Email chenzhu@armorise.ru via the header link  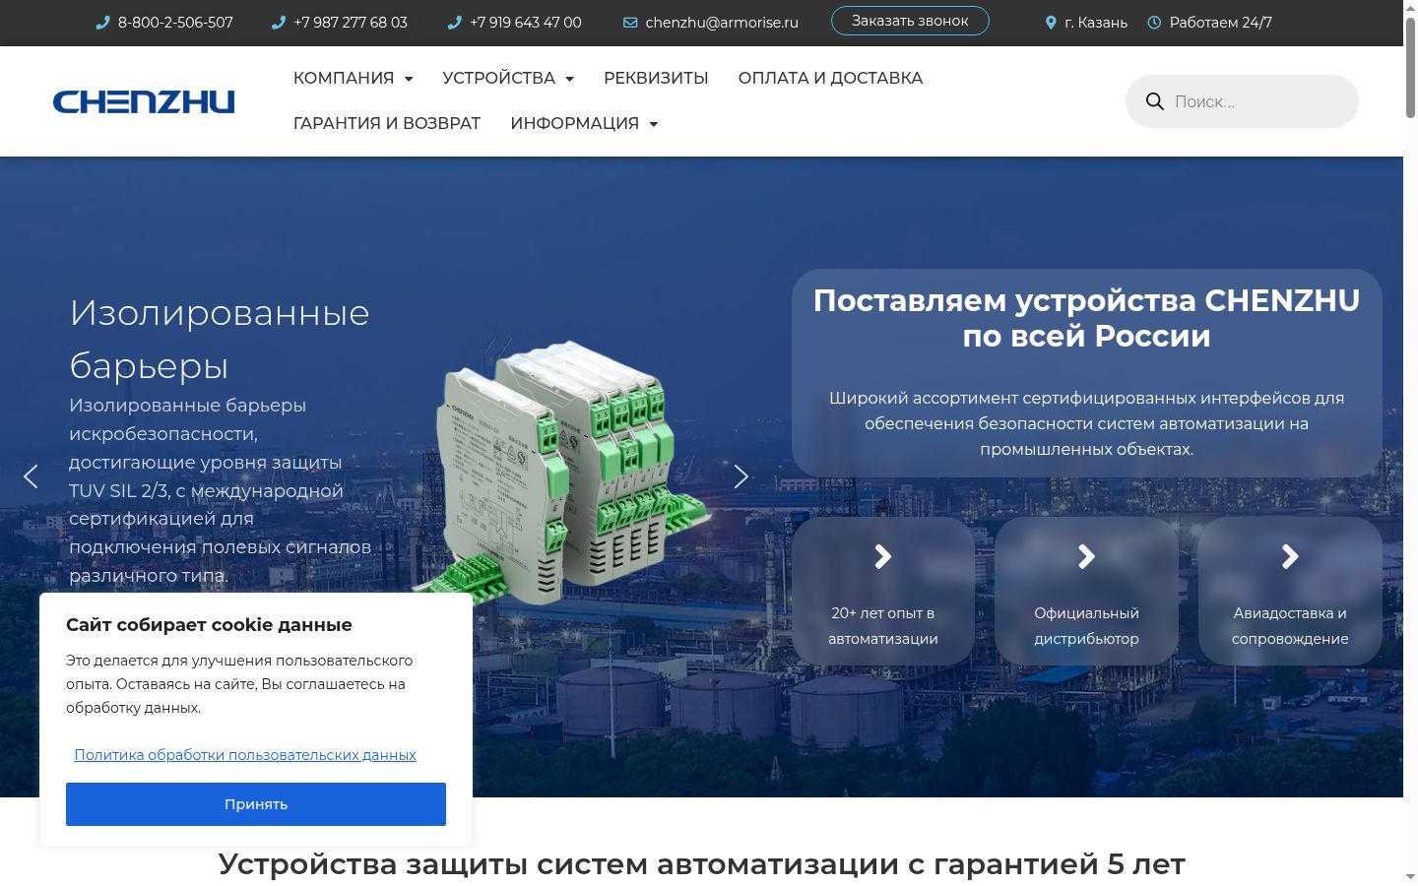[x=722, y=23]
